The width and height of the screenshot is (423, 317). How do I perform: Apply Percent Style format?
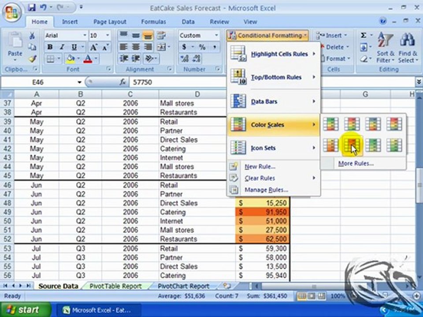[x=202, y=47]
